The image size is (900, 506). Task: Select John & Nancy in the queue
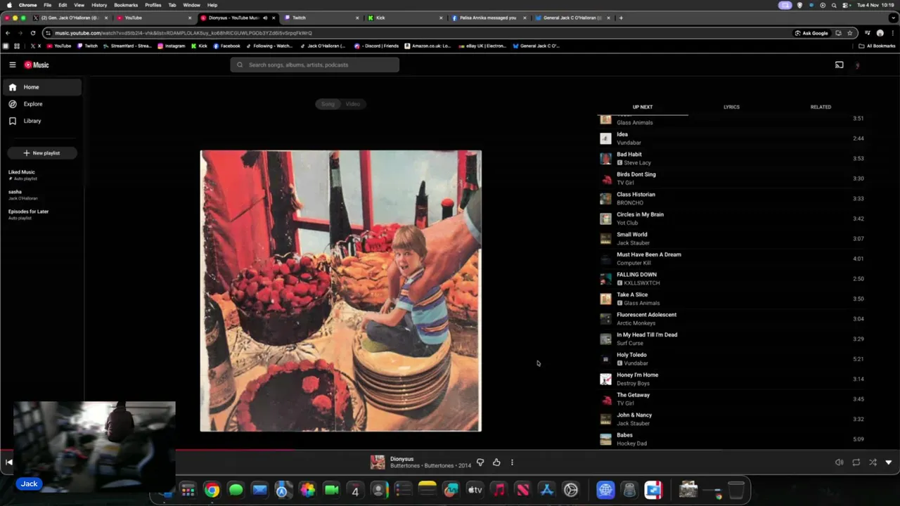point(731,419)
